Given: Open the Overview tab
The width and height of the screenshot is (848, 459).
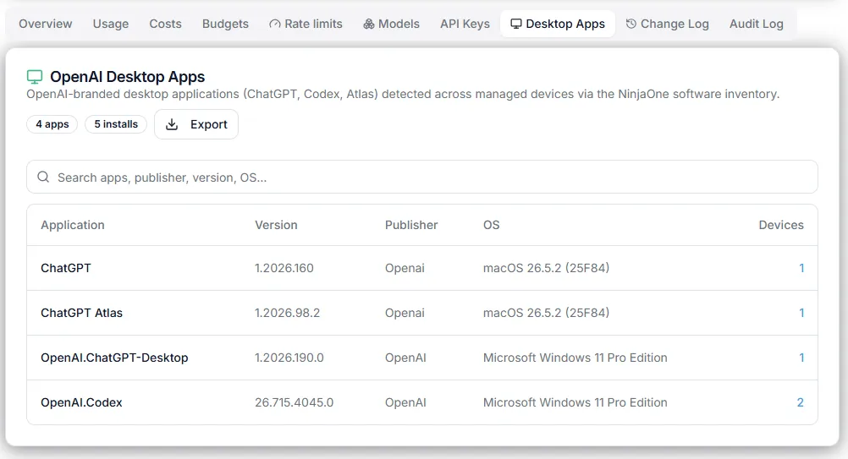Looking at the screenshot, I should (x=46, y=24).
